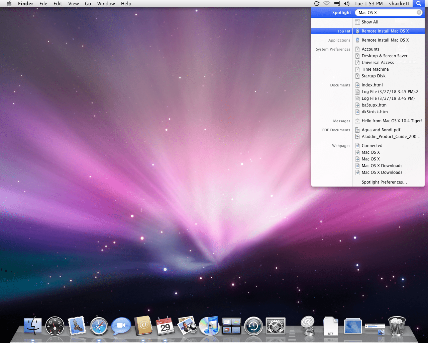The width and height of the screenshot is (428, 343).
Task: Open the Apple menu
Action: pos(9,4)
